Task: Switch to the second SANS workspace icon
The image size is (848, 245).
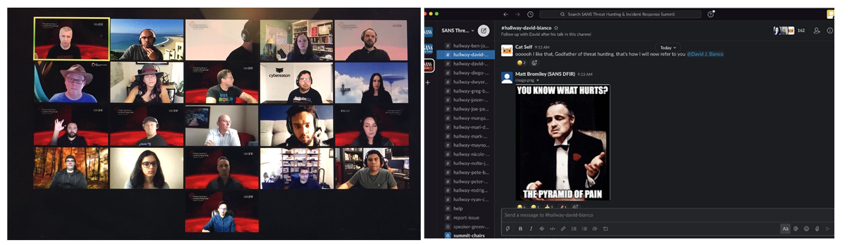Action: pyautogui.click(x=428, y=48)
